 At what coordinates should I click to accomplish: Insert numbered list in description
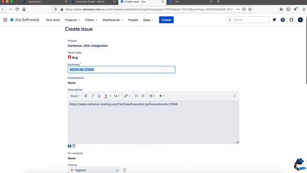tap(143, 96)
